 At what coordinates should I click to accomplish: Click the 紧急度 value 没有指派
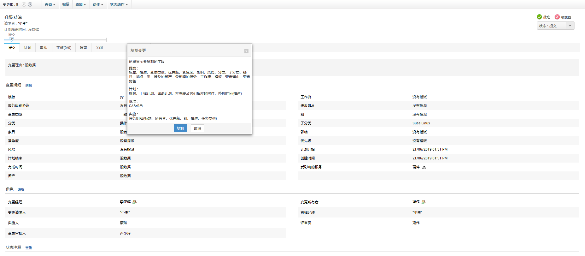(x=127, y=141)
